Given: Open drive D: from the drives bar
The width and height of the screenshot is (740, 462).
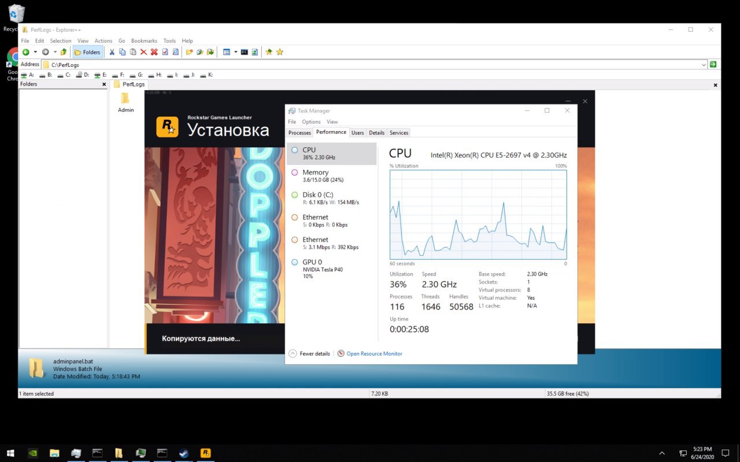Looking at the screenshot, I should (83, 74).
